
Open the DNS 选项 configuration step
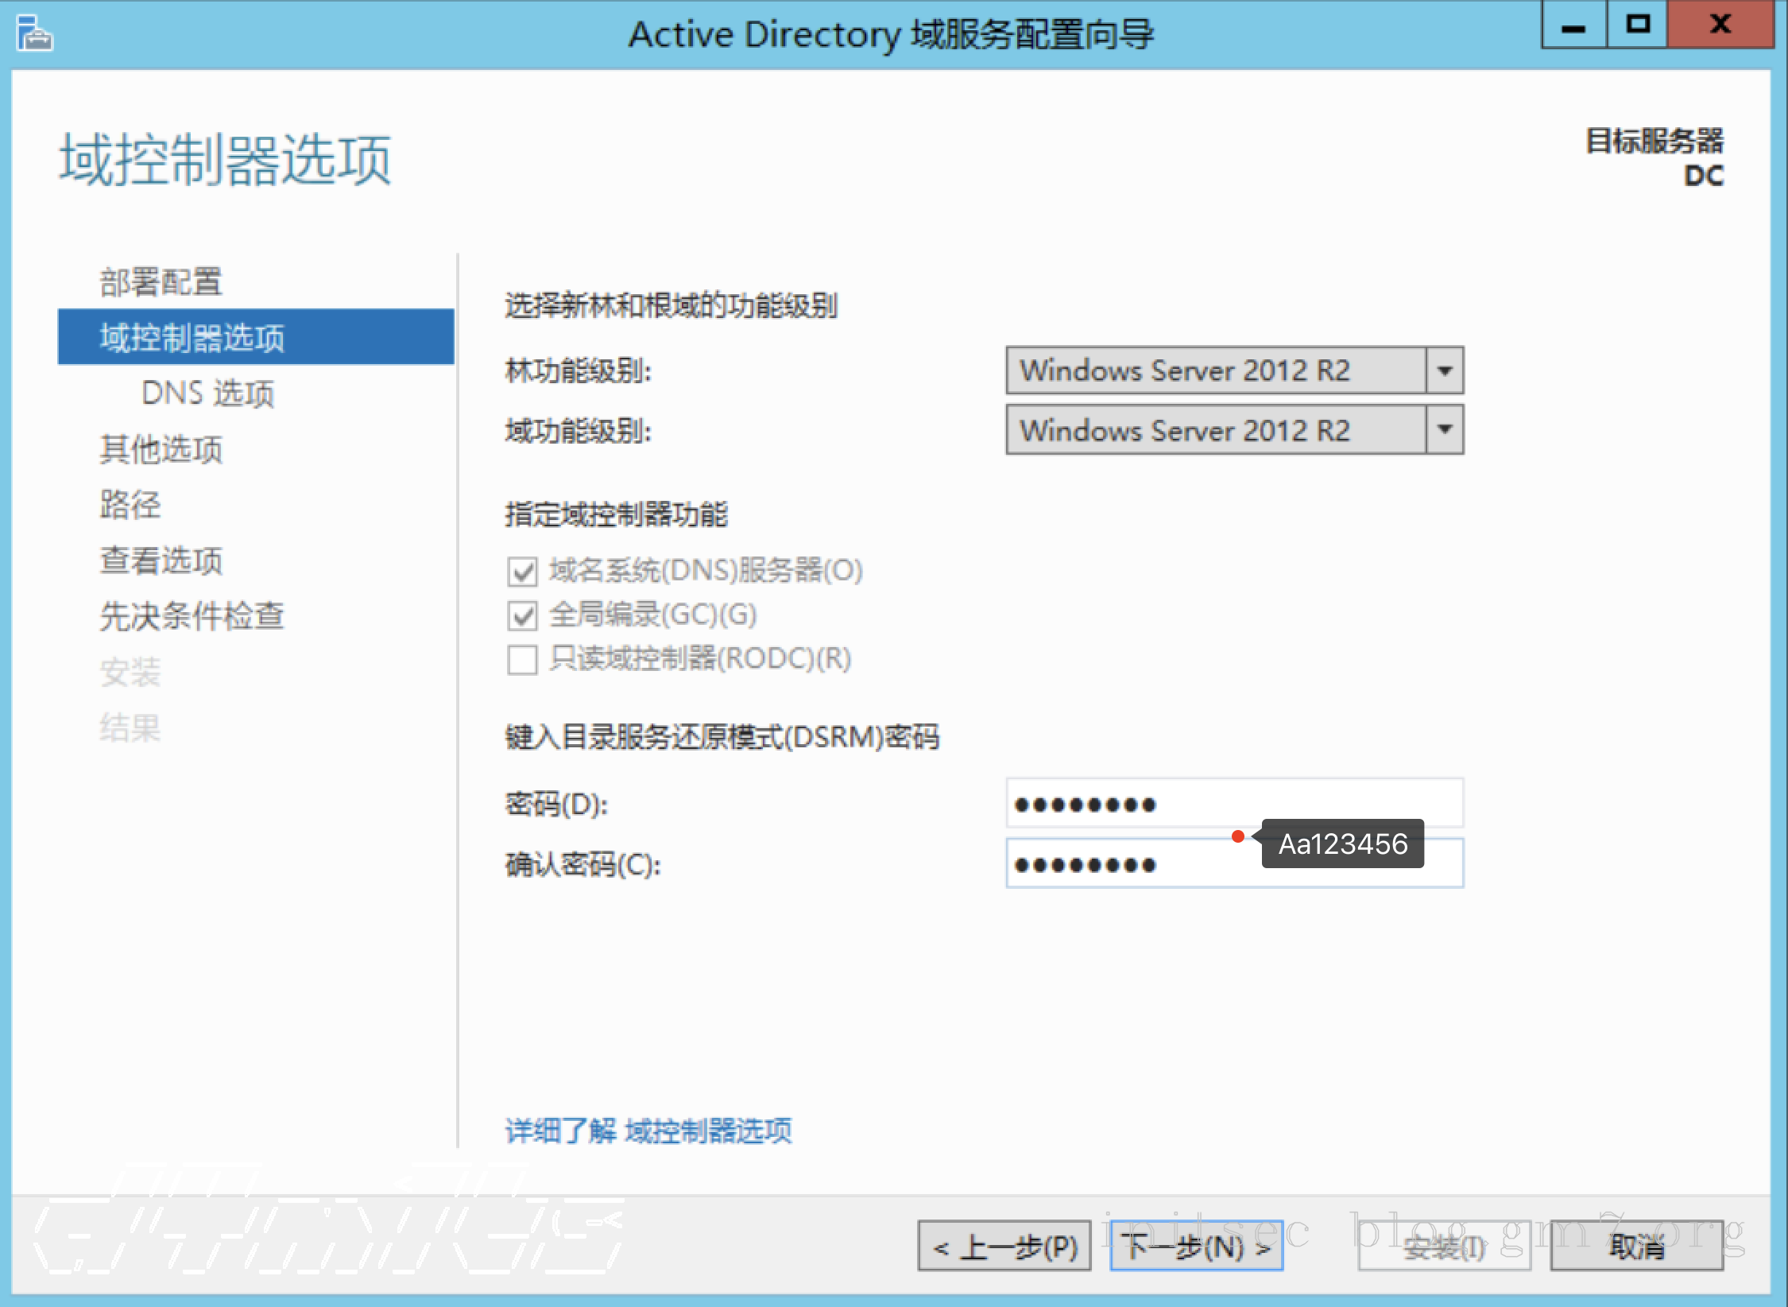(208, 393)
